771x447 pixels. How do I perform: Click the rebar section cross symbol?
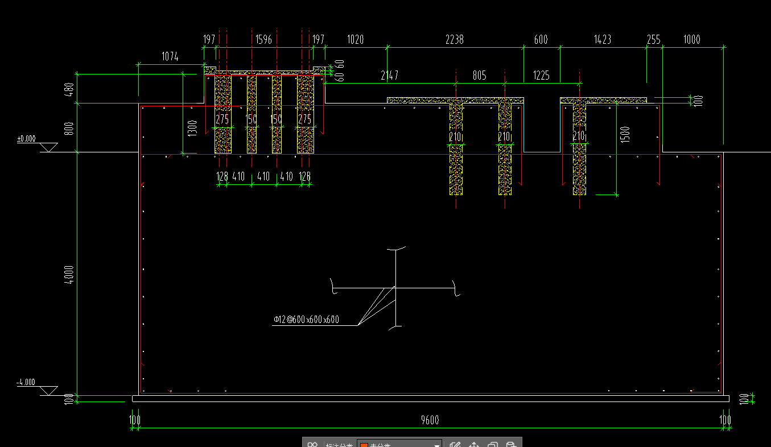point(395,288)
